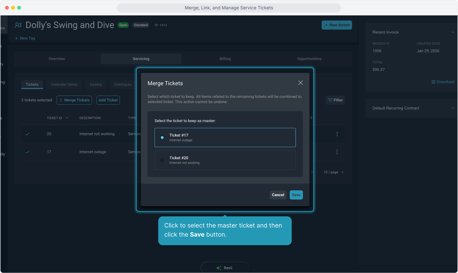
Task: Open three-dot menu for ticket 17 row
Action: click(337, 152)
